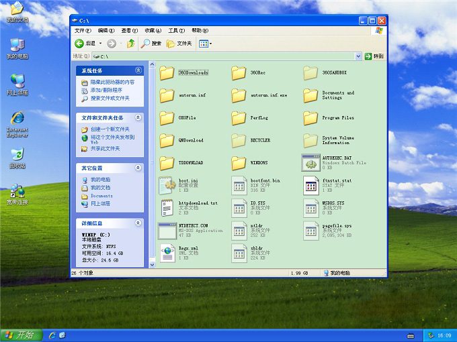457x342 pixels.
Task: Collapse the 系统任务 panel
Action: [138, 70]
